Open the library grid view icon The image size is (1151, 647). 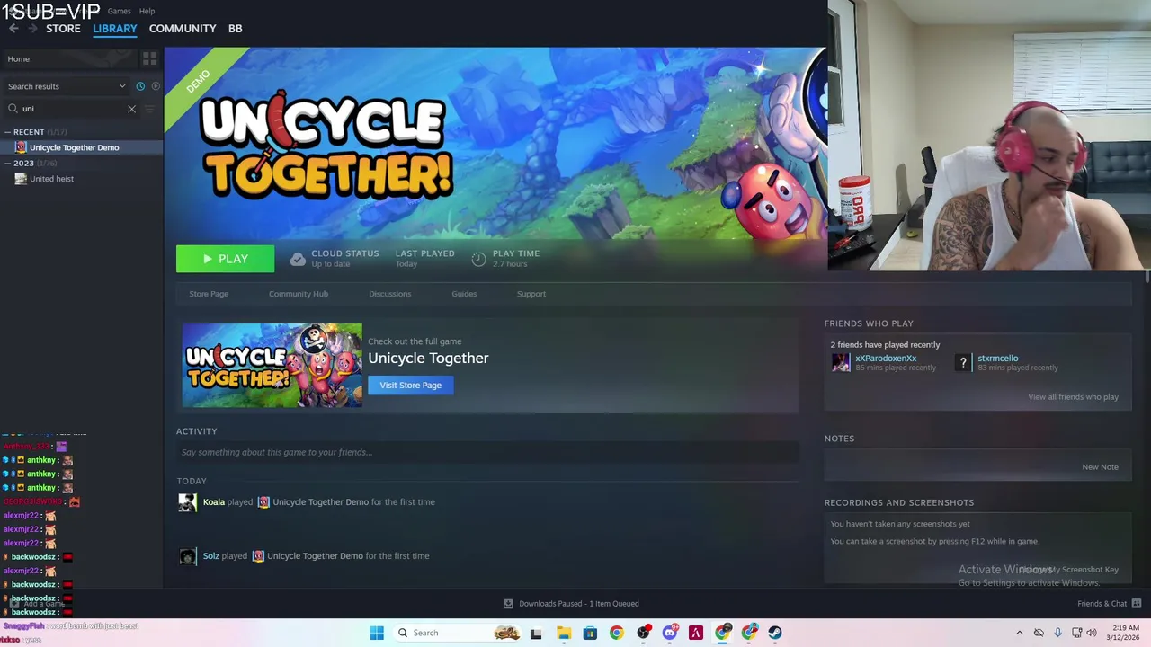150,58
